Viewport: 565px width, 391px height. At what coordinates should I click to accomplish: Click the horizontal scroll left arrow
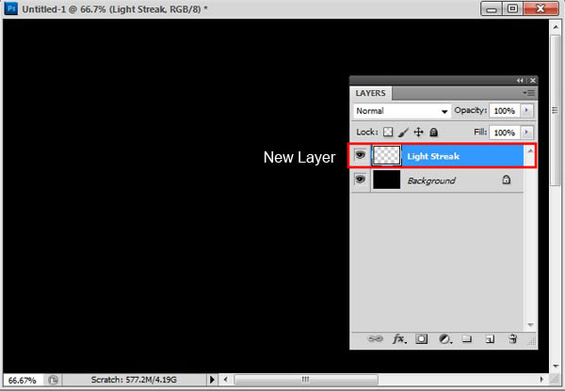tap(226, 380)
